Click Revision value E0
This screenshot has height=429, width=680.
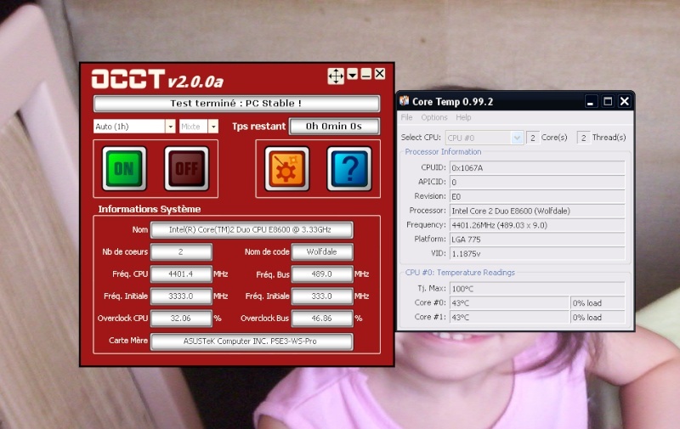537,196
